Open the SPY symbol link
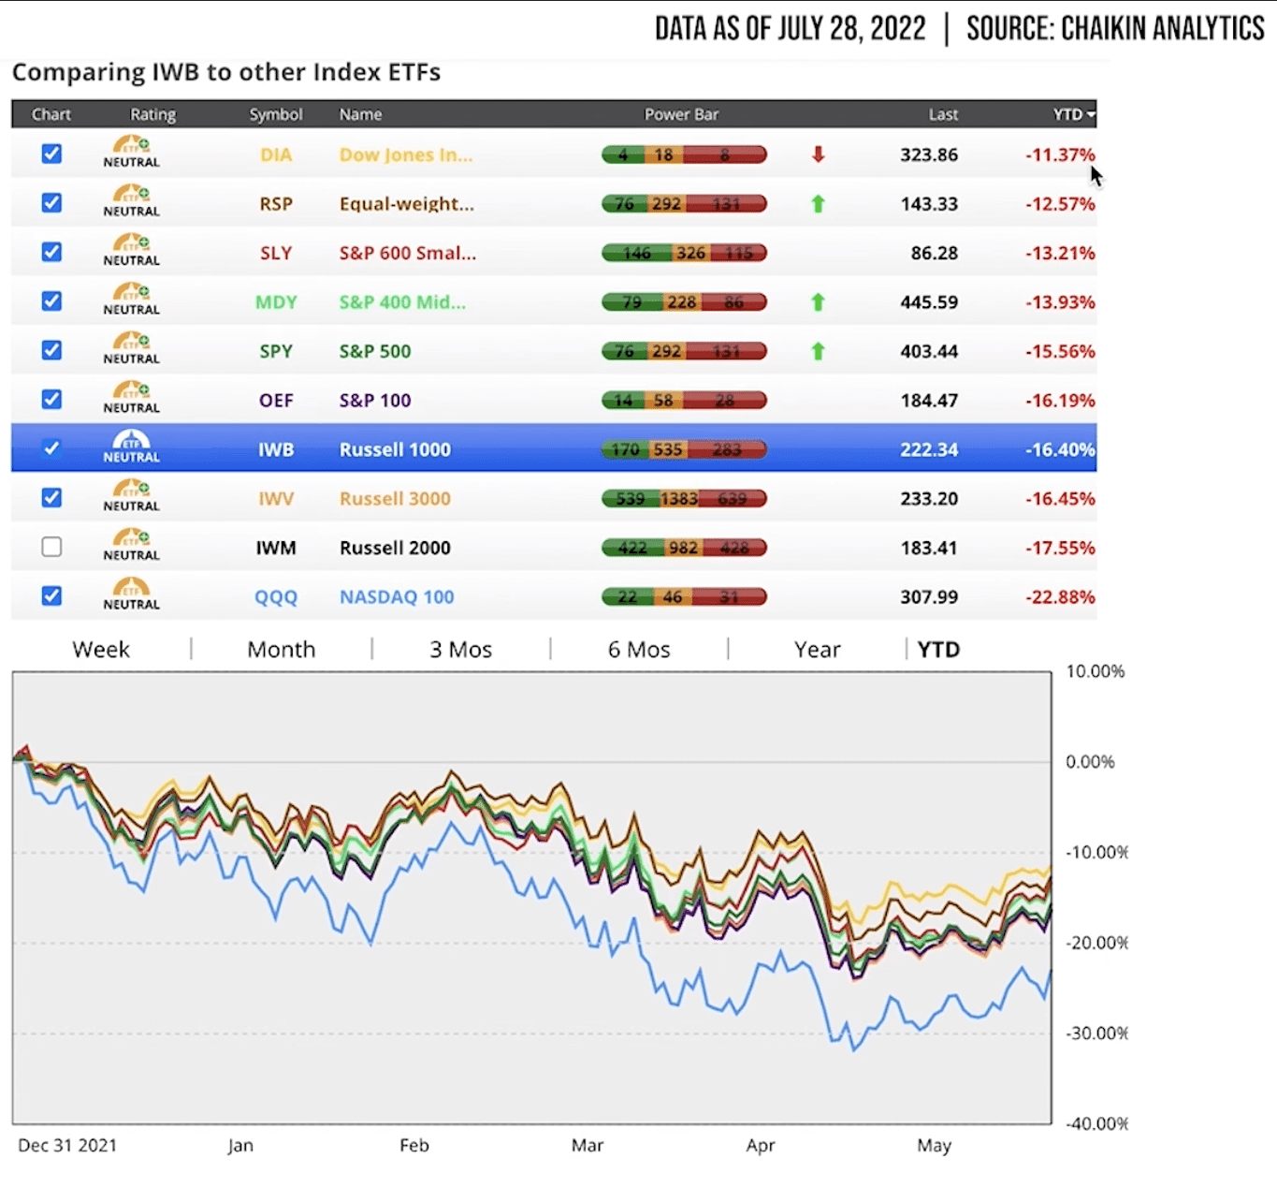 (x=276, y=351)
